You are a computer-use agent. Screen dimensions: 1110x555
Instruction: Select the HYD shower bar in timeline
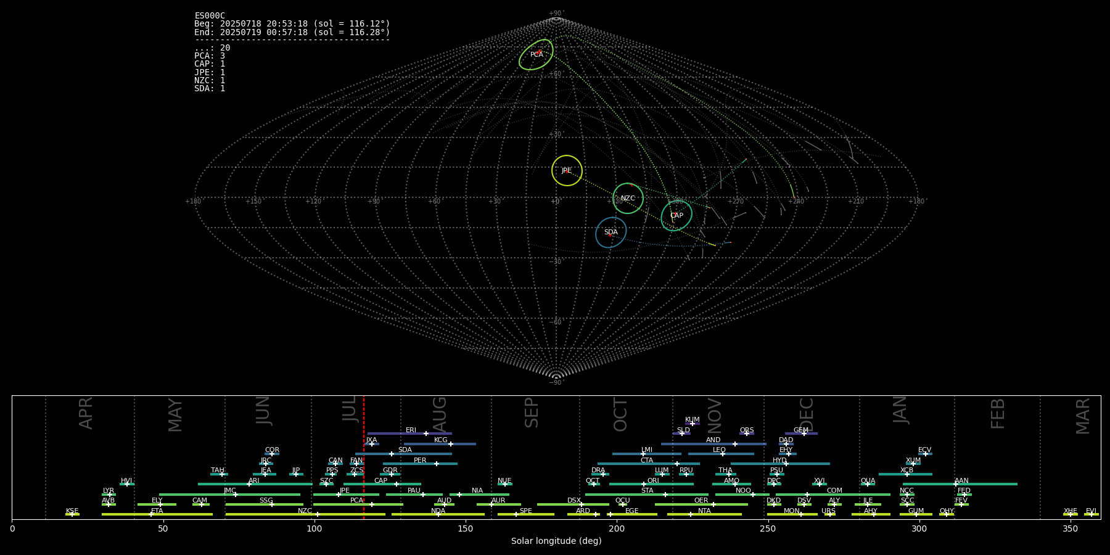[x=780, y=464]
